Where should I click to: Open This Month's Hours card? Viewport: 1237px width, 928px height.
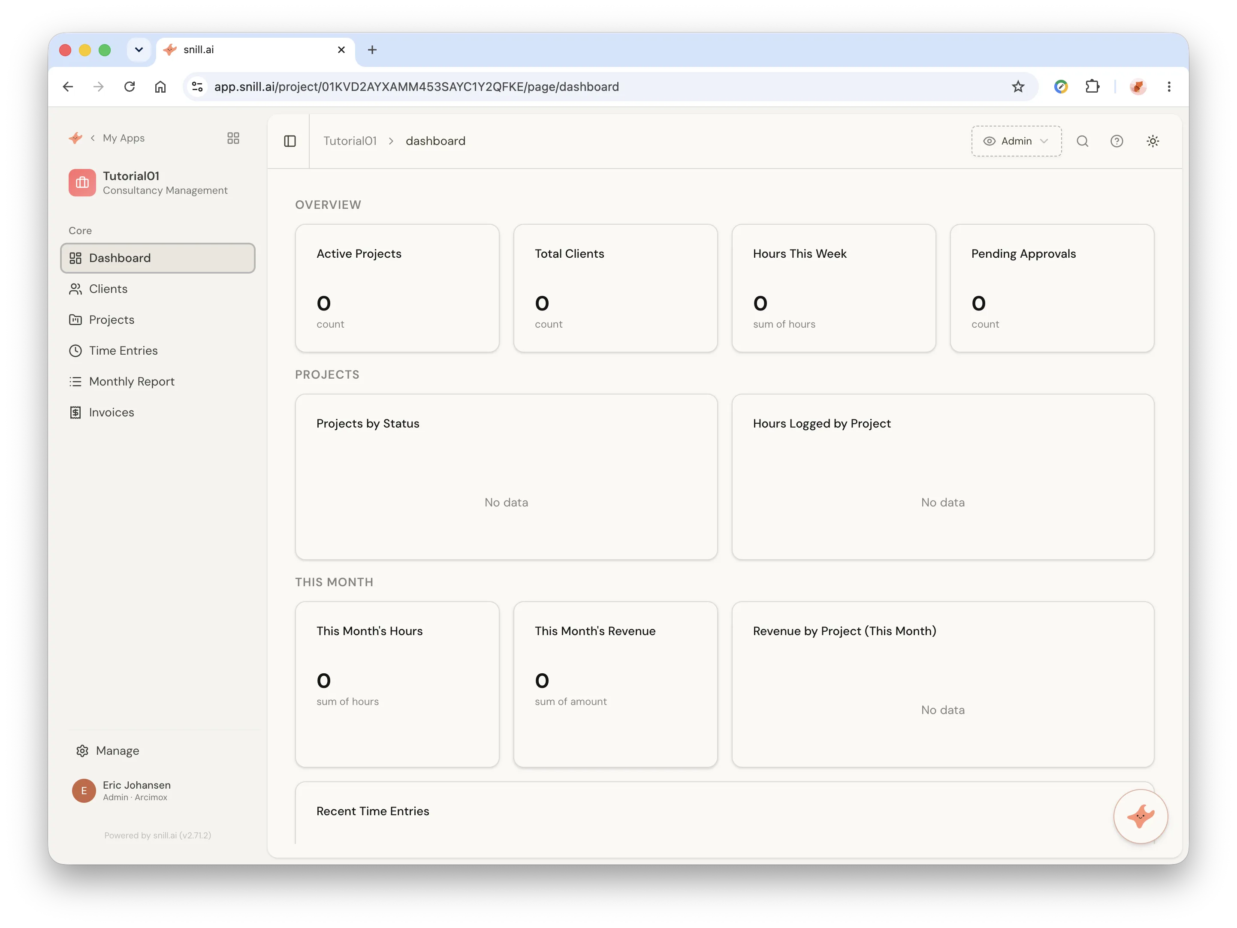(x=397, y=684)
